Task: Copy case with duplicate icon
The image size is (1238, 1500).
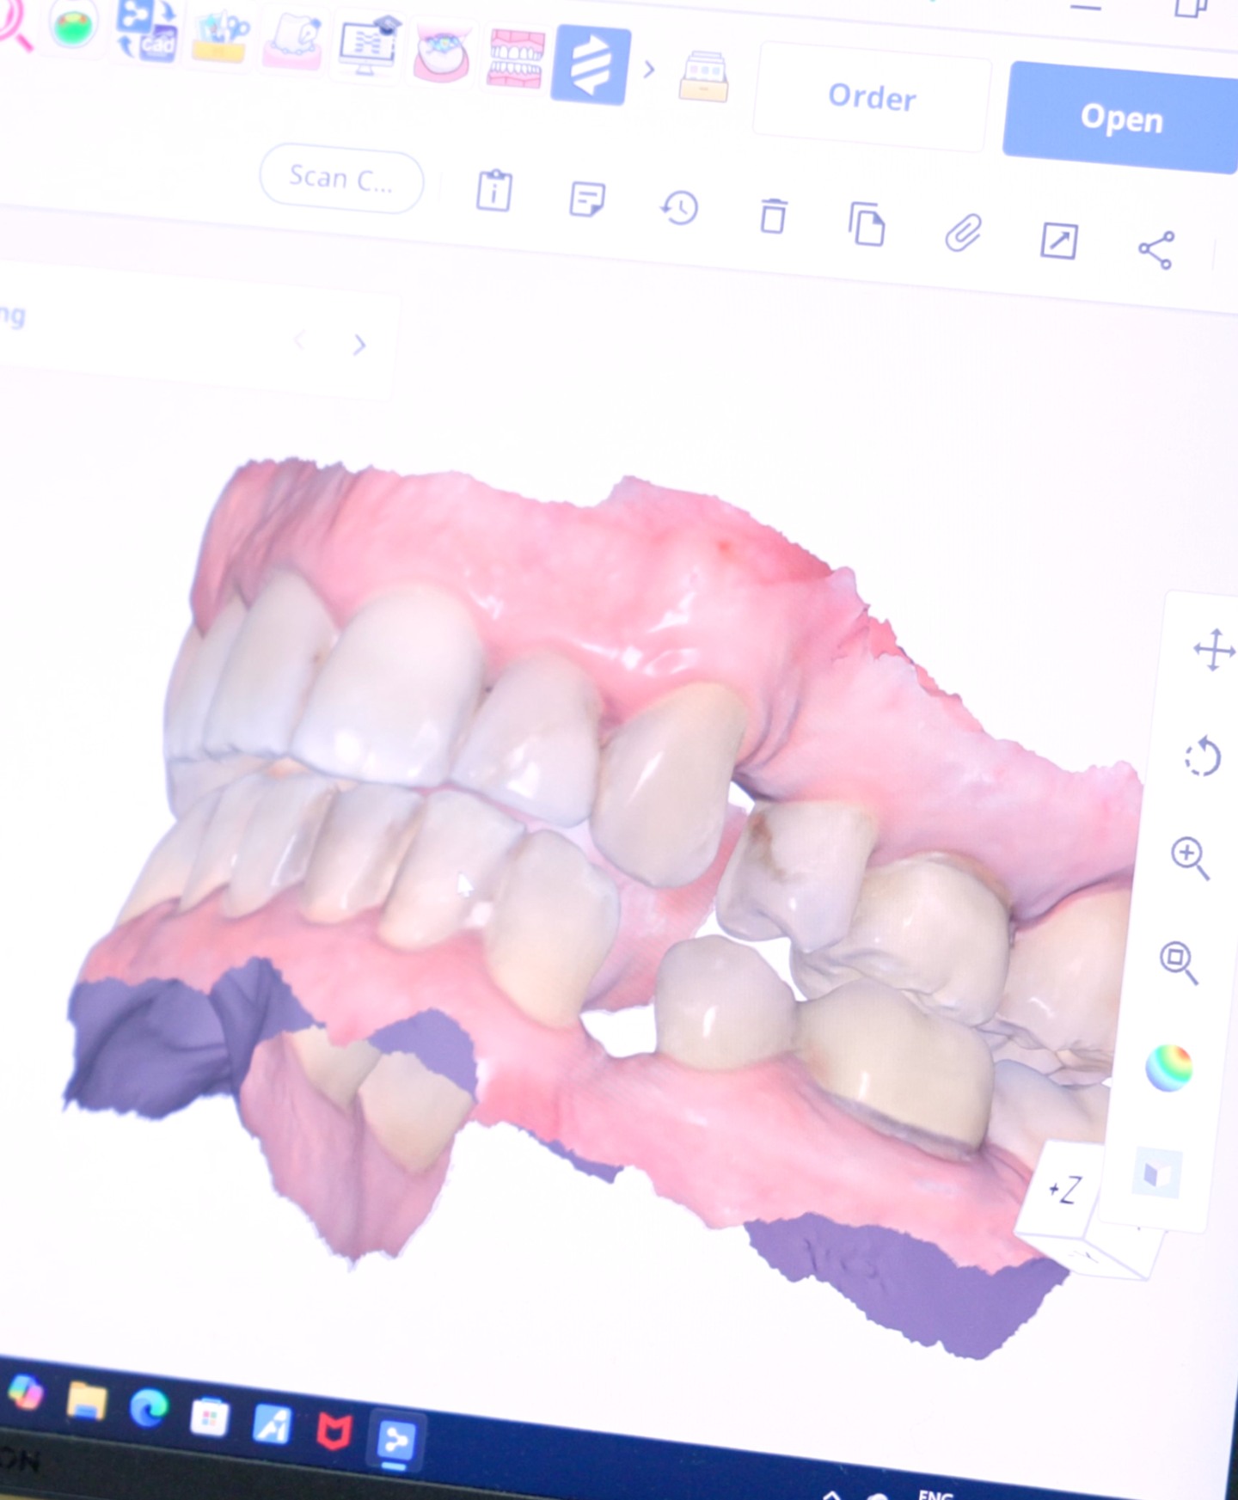Action: click(x=867, y=224)
